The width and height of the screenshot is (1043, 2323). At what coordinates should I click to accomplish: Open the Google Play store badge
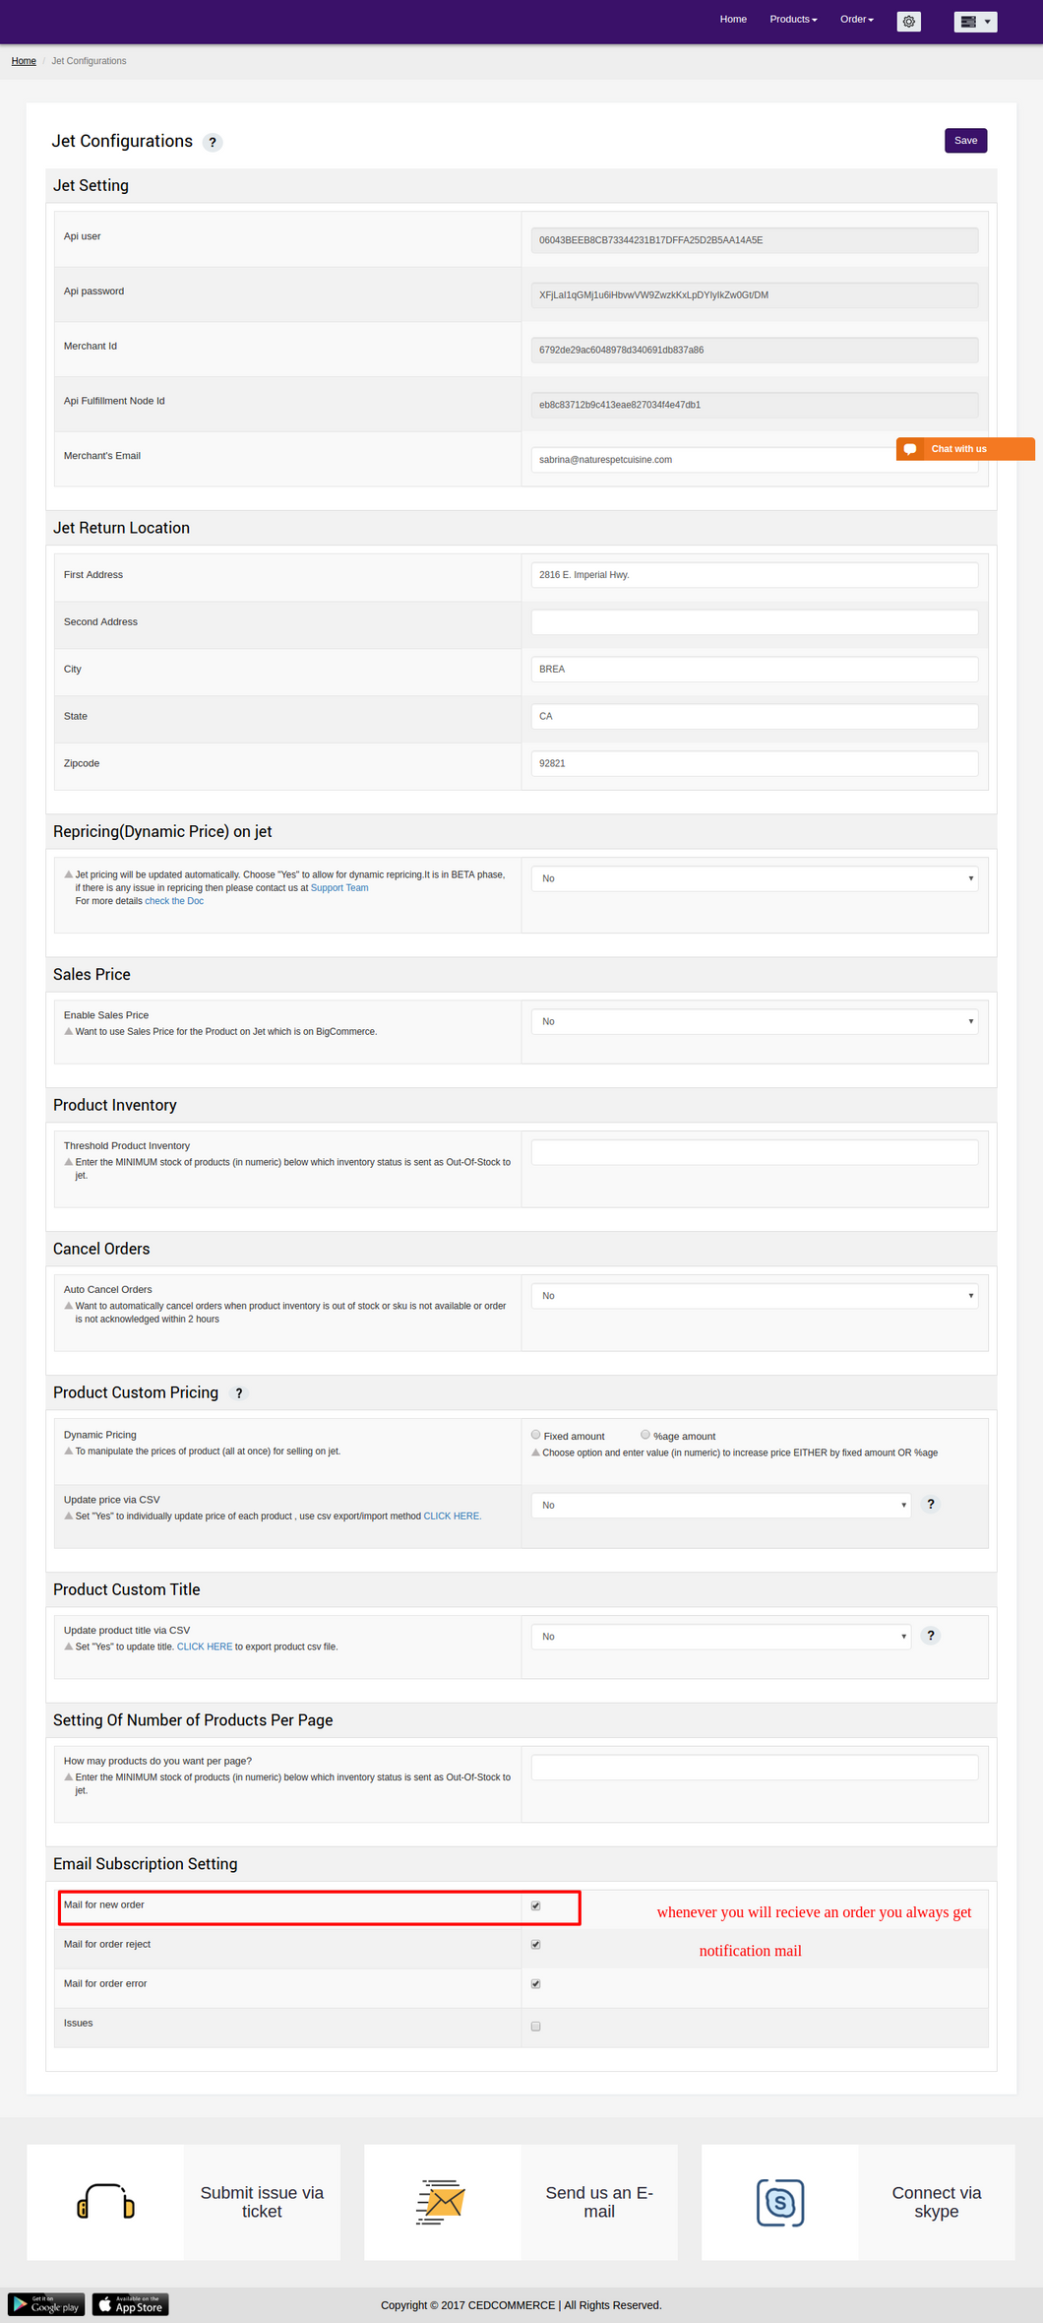click(x=46, y=2305)
